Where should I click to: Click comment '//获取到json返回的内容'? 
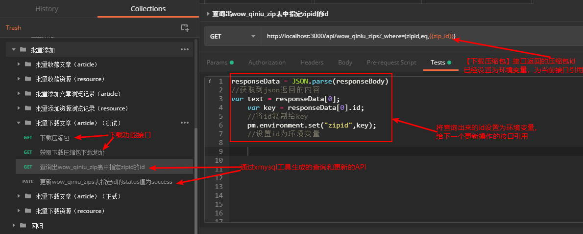[x=275, y=90]
